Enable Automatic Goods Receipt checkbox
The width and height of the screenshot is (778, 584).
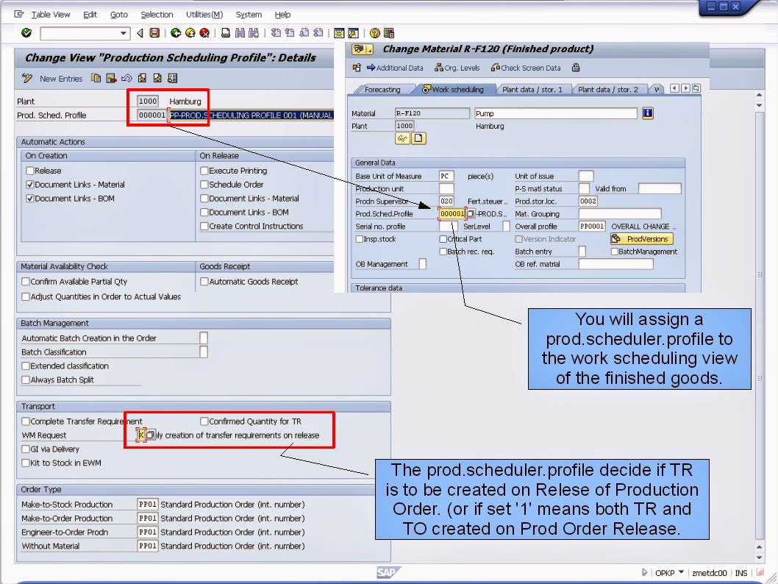point(204,281)
